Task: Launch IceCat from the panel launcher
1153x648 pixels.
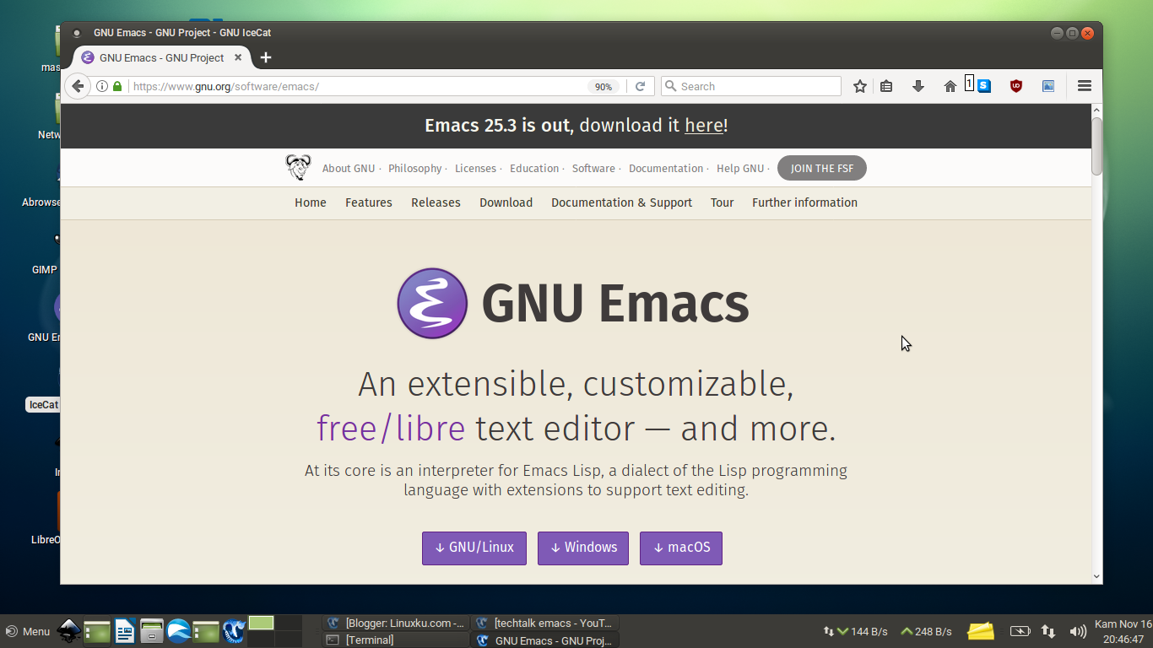Action: [x=234, y=630]
